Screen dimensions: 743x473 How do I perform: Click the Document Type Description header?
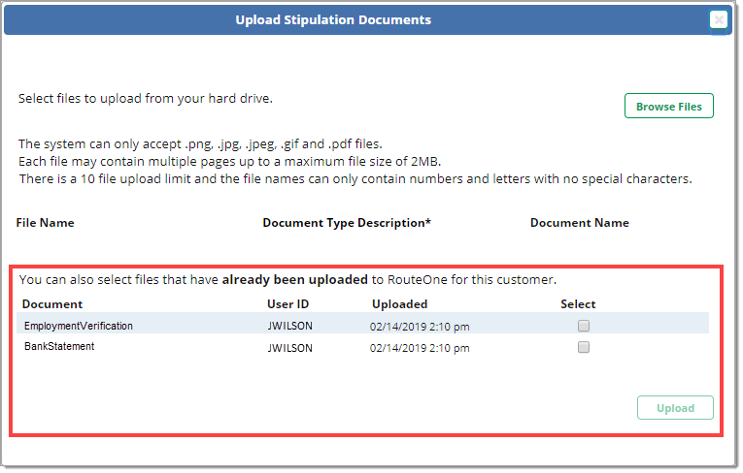(x=347, y=223)
